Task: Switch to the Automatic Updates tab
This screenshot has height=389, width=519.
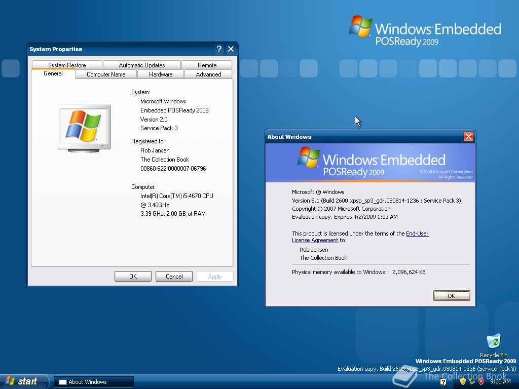Action: click(142, 65)
